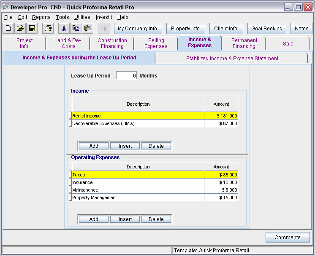315x256 pixels.
Task: Click the Lease Up Period months field
Action: [x=126, y=75]
